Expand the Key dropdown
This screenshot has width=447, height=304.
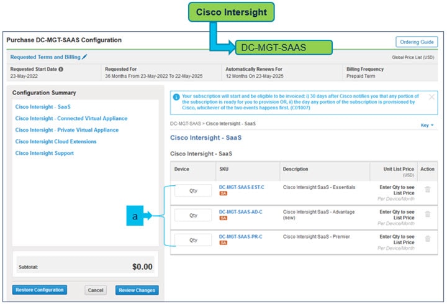click(x=427, y=126)
